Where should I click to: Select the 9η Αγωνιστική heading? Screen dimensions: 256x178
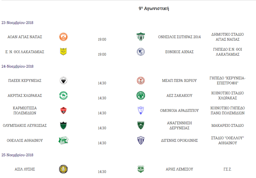(154, 8)
